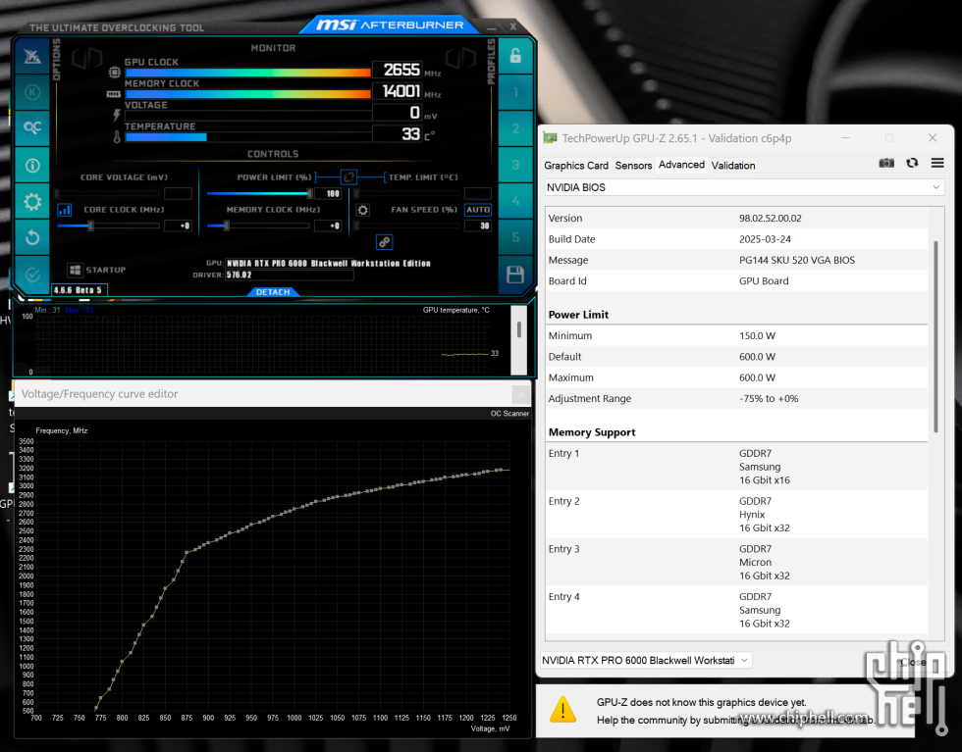Click the Core Clock offset value field

click(178, 226)
